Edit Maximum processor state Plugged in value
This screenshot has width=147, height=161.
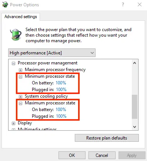click(61, 116)
